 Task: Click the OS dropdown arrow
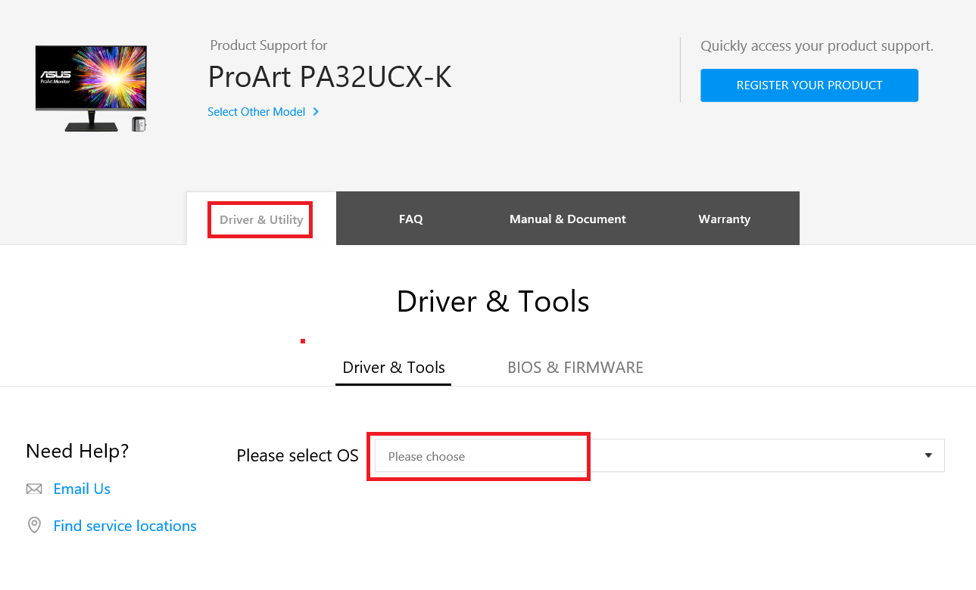(928, 455)
